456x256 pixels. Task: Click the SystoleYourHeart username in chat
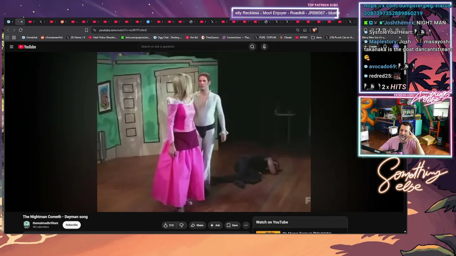391,32
